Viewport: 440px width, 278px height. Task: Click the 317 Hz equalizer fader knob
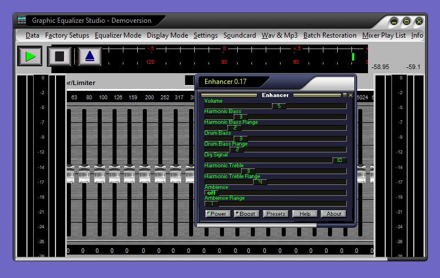(175, 174)
